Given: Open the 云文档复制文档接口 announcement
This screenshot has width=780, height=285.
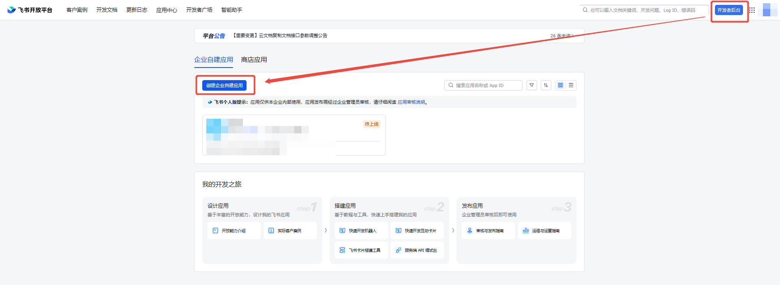Looking at the screenshot, I should pos(280,36).
